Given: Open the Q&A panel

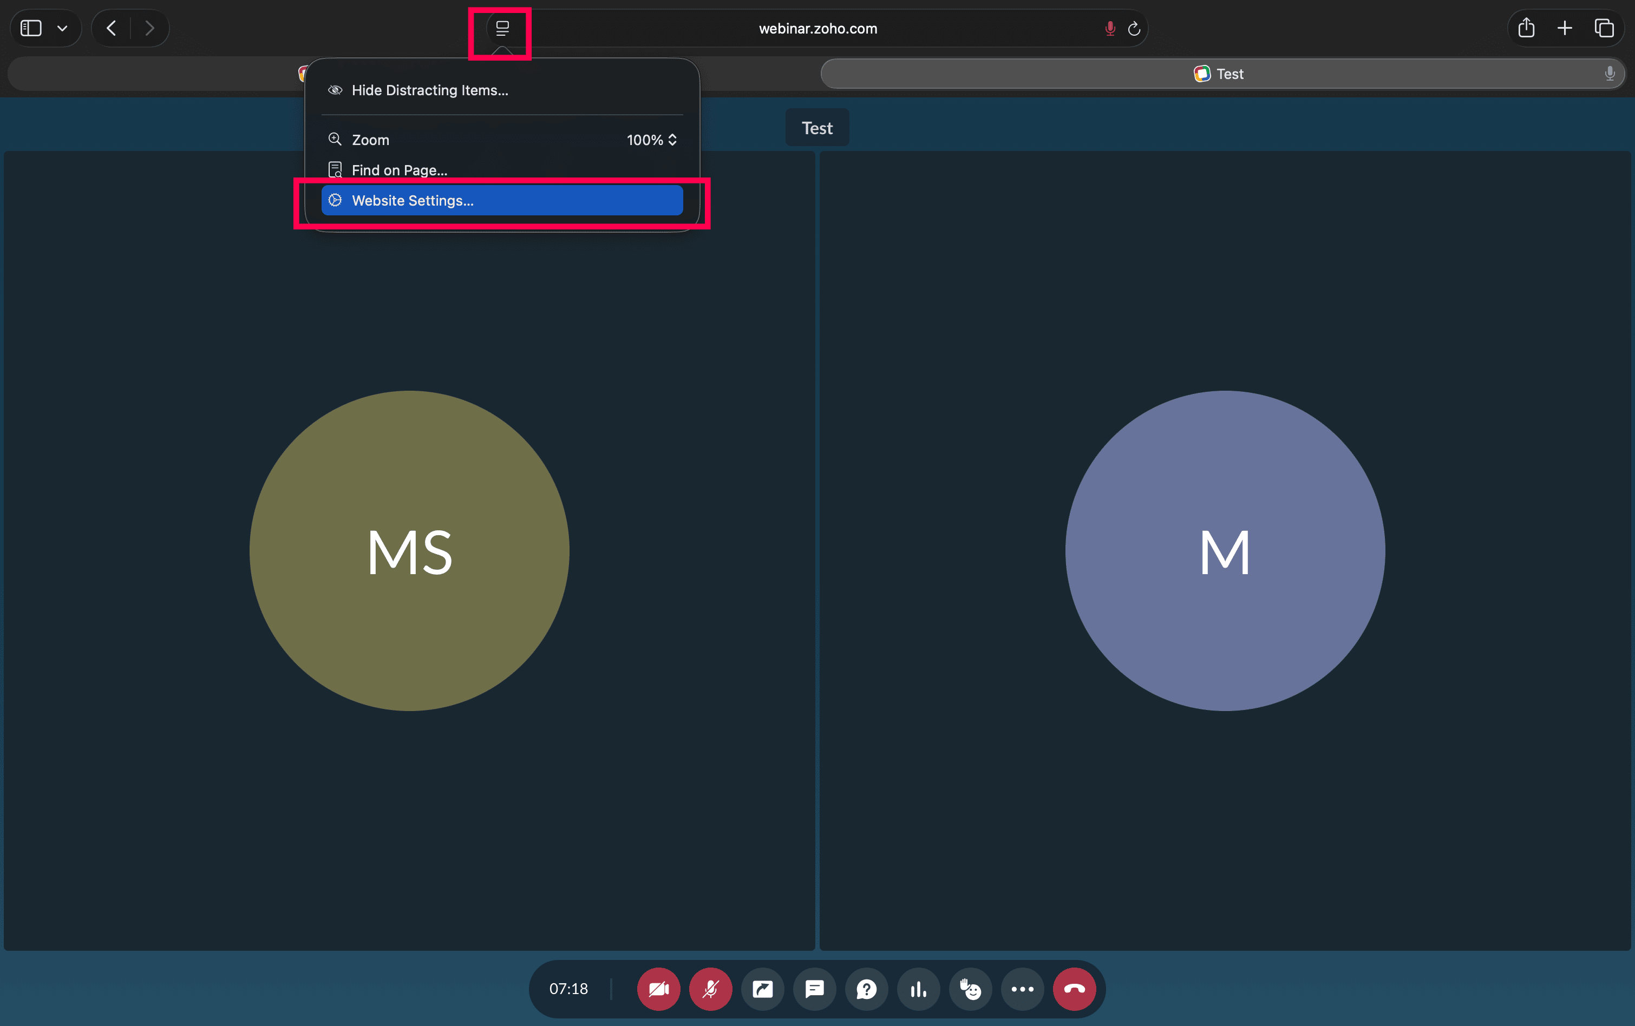Looking at the screenshot, I should 867,989.
